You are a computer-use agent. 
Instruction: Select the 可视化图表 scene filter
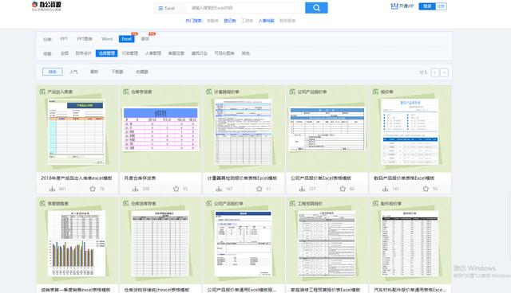[224, 53]
